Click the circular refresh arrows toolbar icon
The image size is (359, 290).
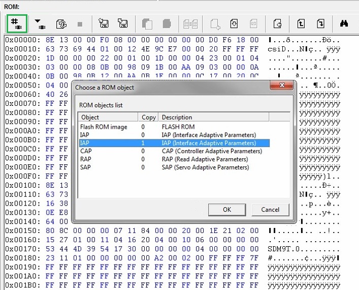61,23
